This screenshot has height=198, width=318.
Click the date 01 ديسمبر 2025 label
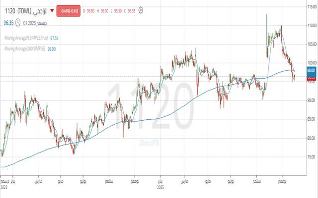coord(34,22)
